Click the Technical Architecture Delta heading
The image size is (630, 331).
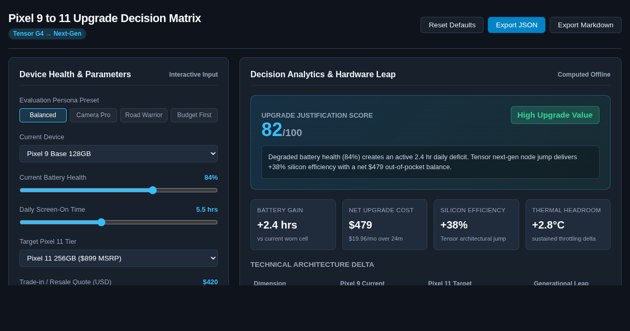[x=312, y=265]
